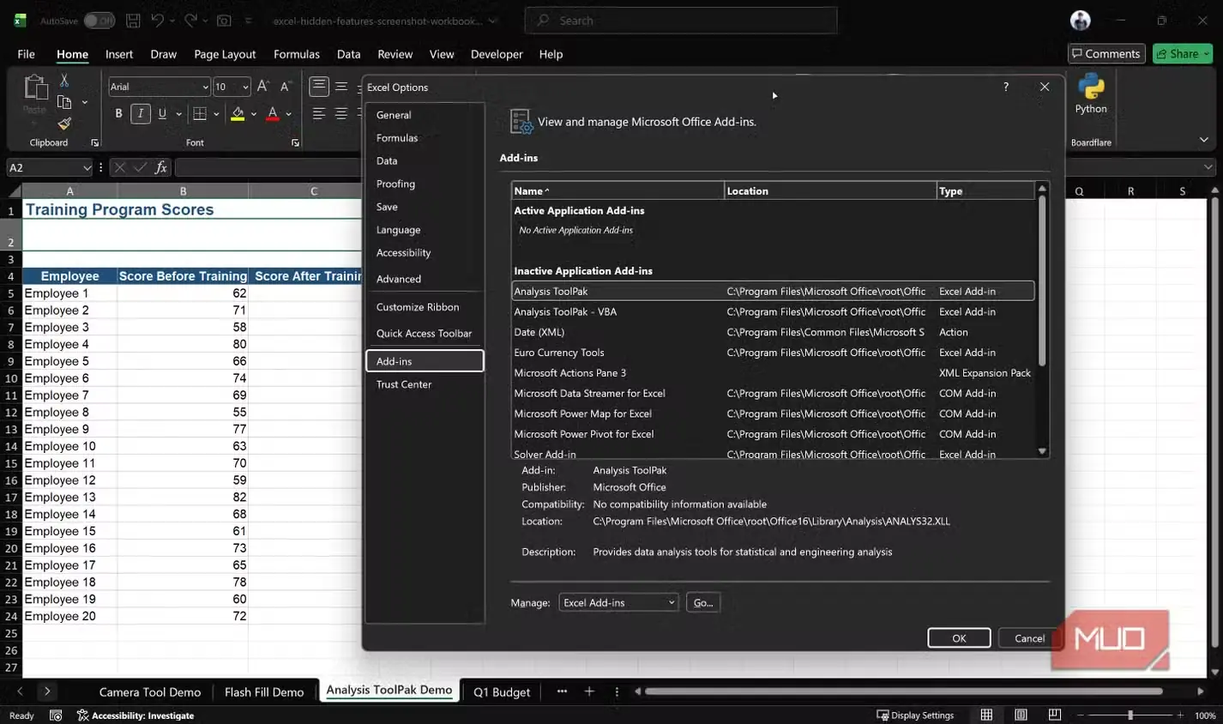Toggle Italic formatting button
The image size is (1223, 724).
141,113
